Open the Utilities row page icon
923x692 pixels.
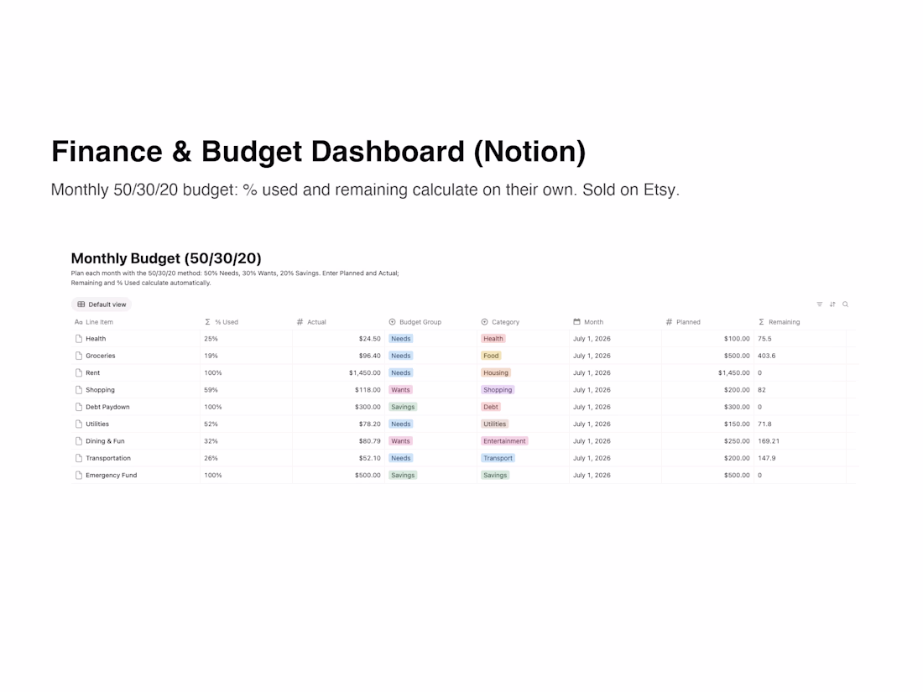(x=79, y=424)
